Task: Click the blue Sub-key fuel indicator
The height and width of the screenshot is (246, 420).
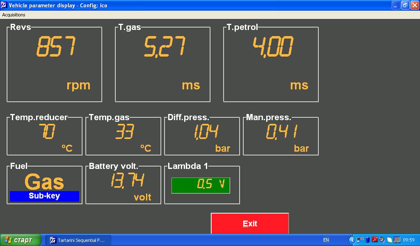Action: (x=44, y=196)
